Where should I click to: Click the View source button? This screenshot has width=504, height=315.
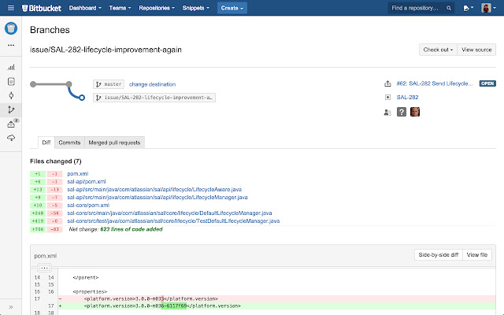[x=477, y=50]
